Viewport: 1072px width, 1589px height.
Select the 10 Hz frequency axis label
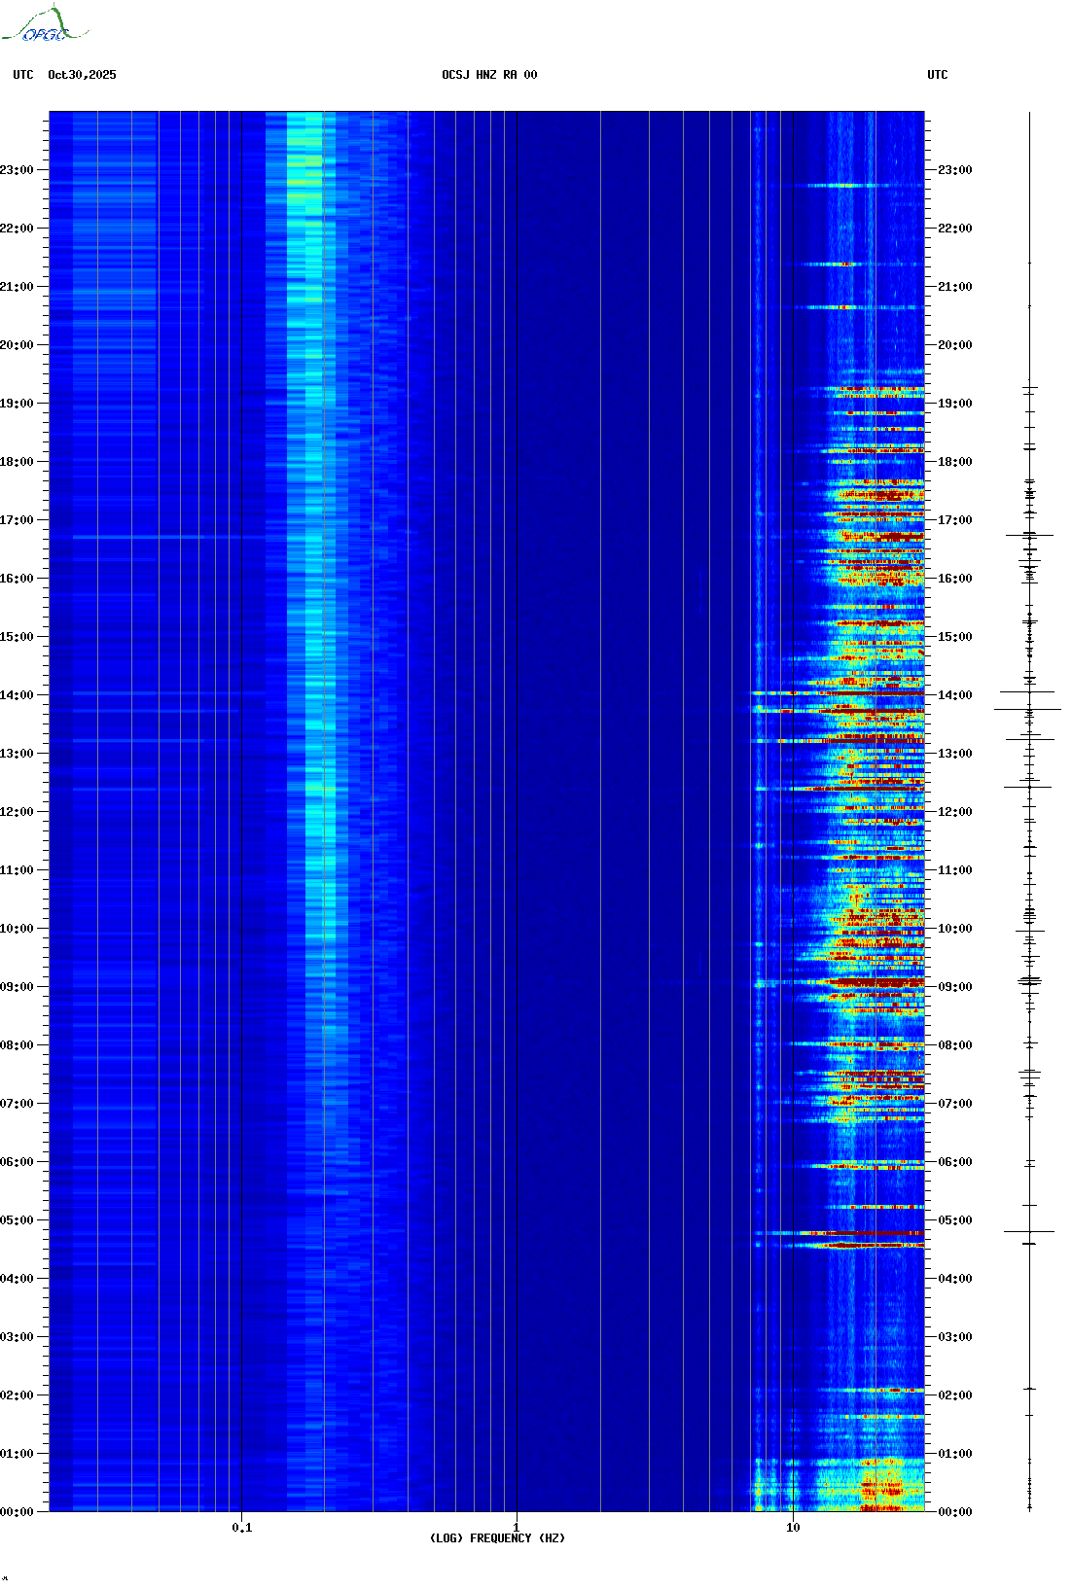pyautogui.click(x=793, y=1527)
